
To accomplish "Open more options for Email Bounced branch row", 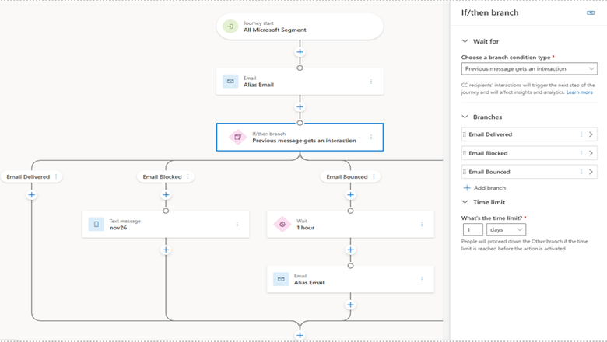I will point(581,172).
